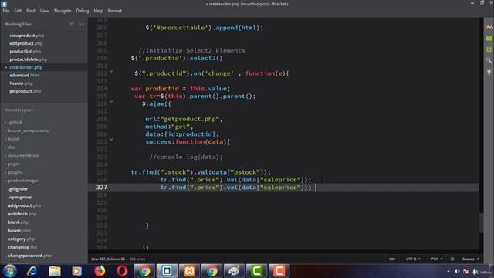Collapse the code fold arrow at line 321
Screen dimensions: 494x278
tap(111, 139)
